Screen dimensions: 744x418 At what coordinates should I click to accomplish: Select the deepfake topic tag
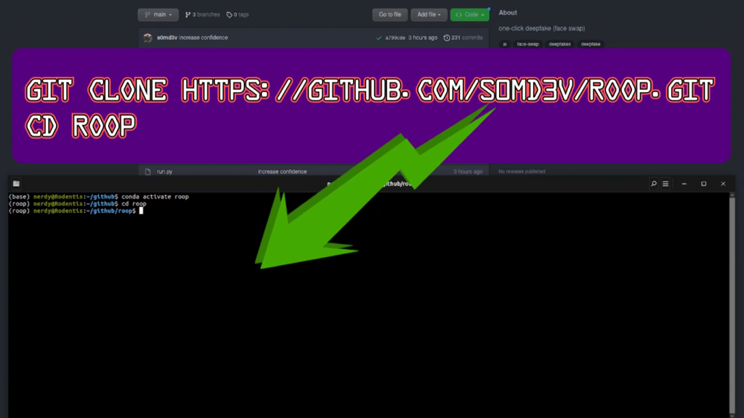click(590, 44)
